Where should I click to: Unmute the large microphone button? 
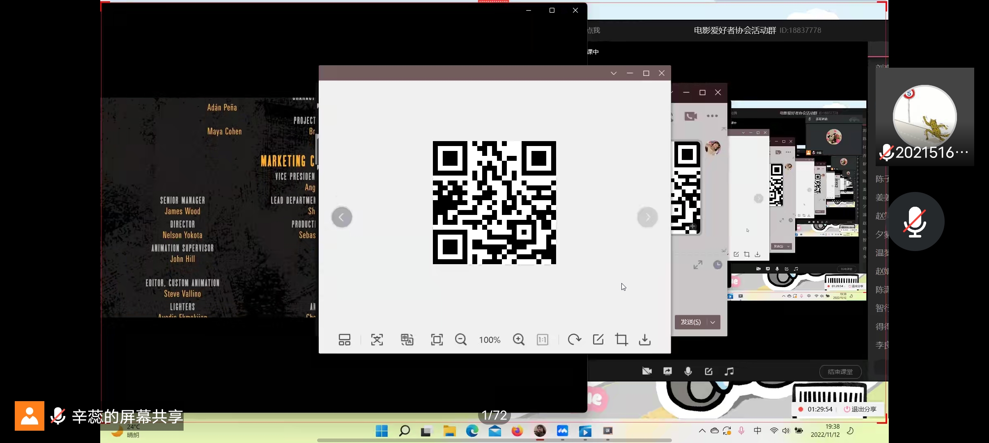point(915,222)
